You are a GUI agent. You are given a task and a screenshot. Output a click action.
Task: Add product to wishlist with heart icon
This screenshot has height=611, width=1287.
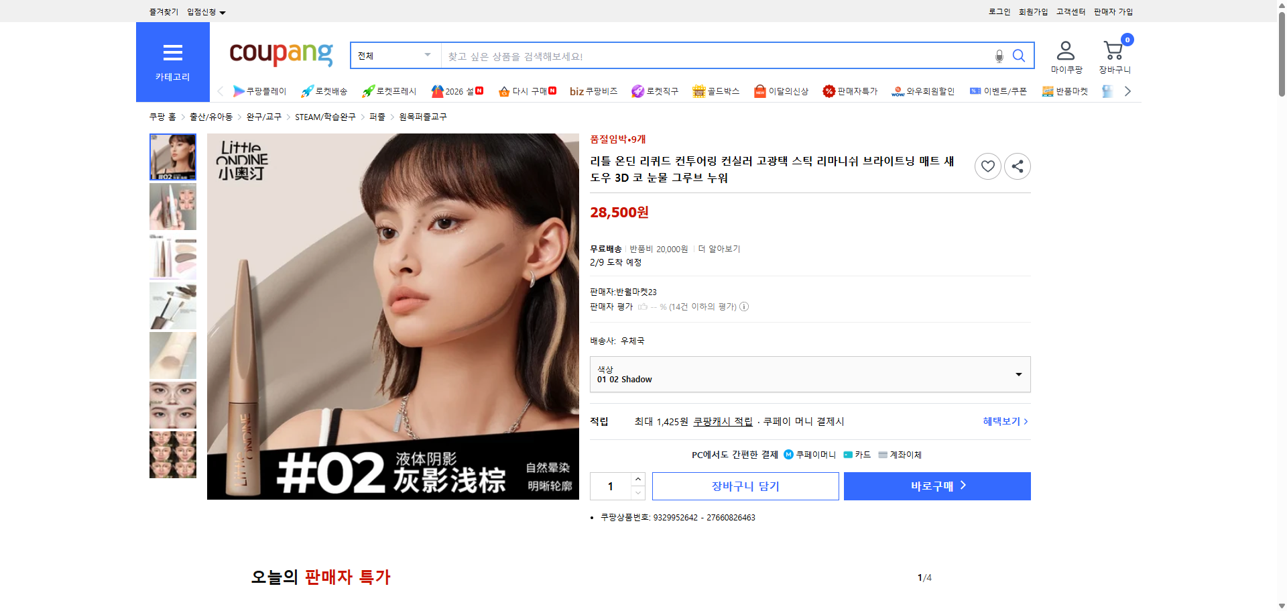(x=987, y=166)
